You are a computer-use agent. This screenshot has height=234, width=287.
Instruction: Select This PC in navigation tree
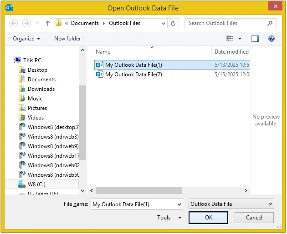pos(32,60)
